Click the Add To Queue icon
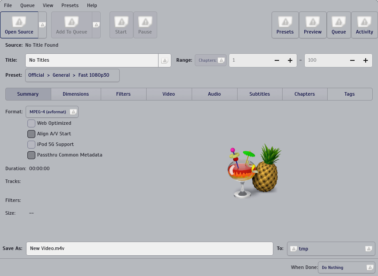378x276 pixels. click(x=72, y=22)
